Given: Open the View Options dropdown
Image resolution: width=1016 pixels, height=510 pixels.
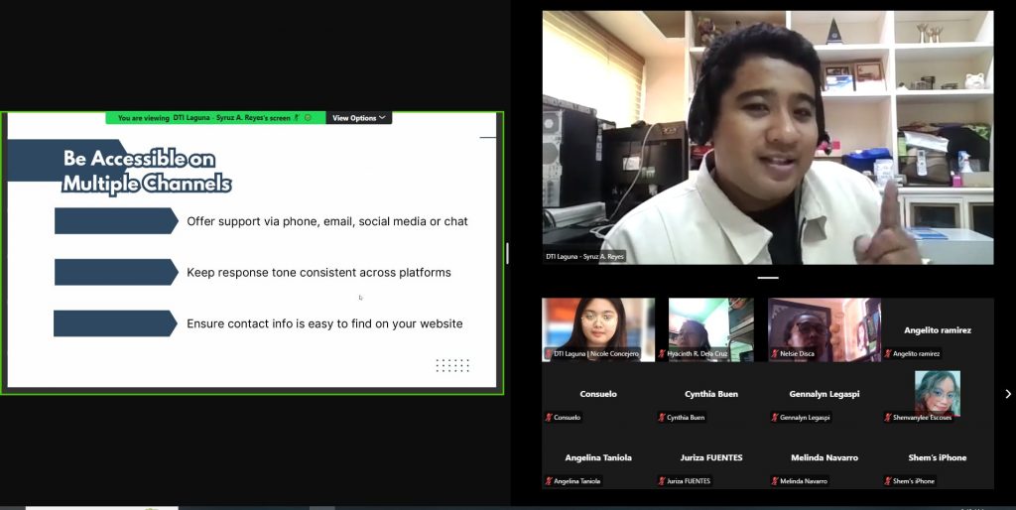Looking at the screenshot, I should tap(358, 118).
